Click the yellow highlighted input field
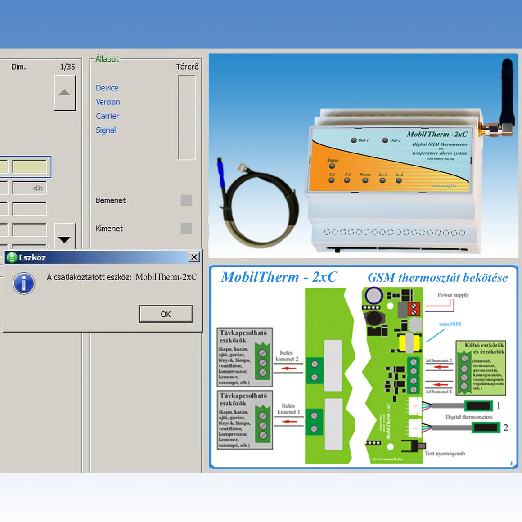This screenshot has height=522, width=522. tap(30, 167)
